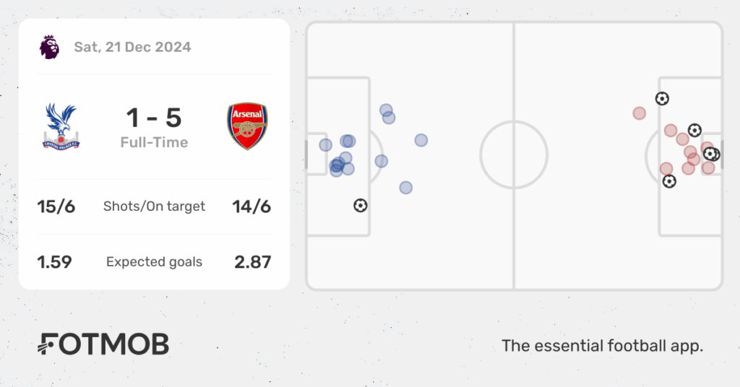
Task: Select Arsenal's topmost goal ball marker
Action: click(662, 98)
